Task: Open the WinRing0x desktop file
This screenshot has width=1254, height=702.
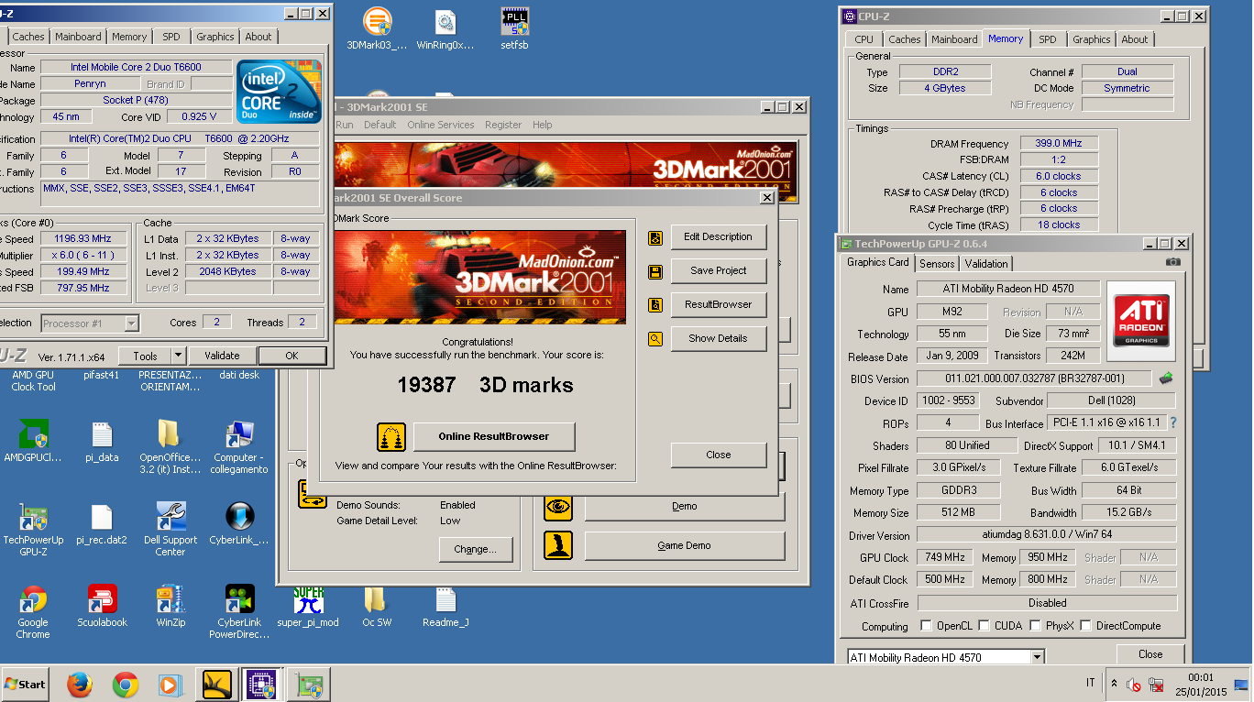Action: click(x=445, y=28)
